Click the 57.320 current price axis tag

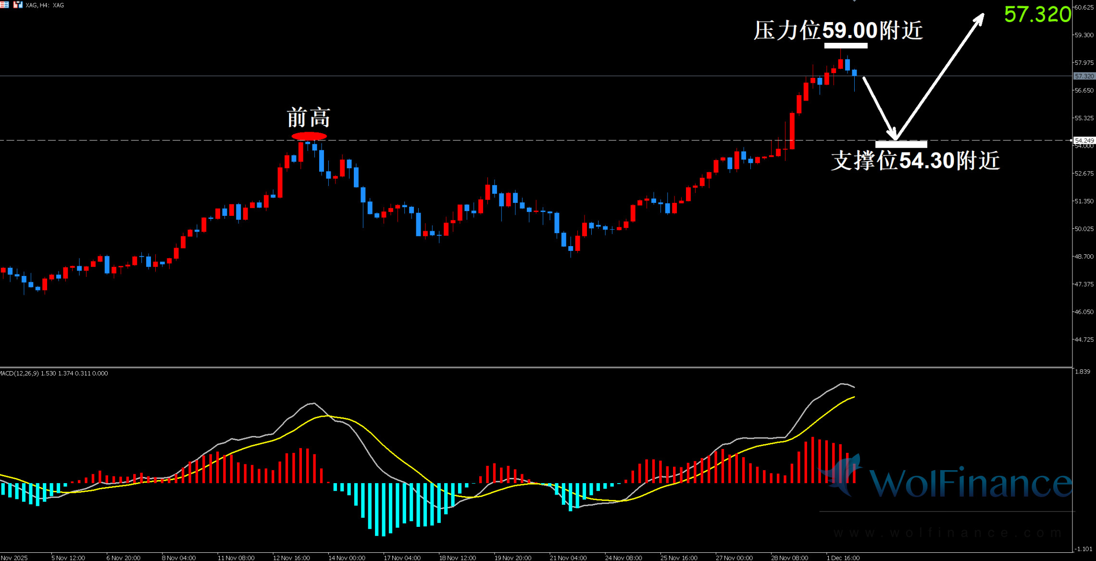(1084, 76)
